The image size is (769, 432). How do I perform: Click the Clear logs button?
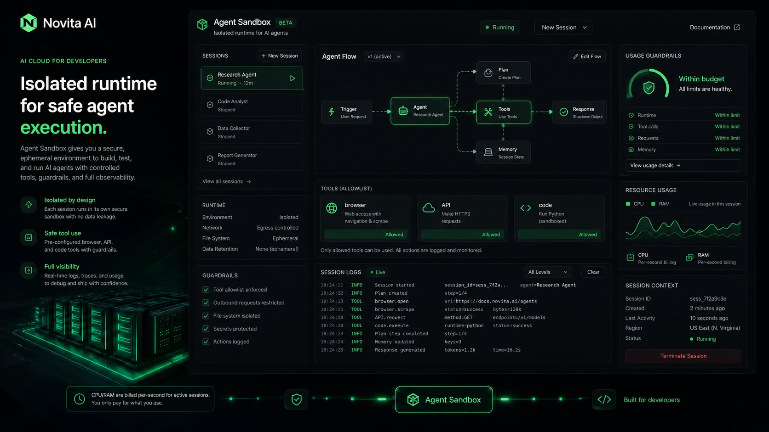593,272
